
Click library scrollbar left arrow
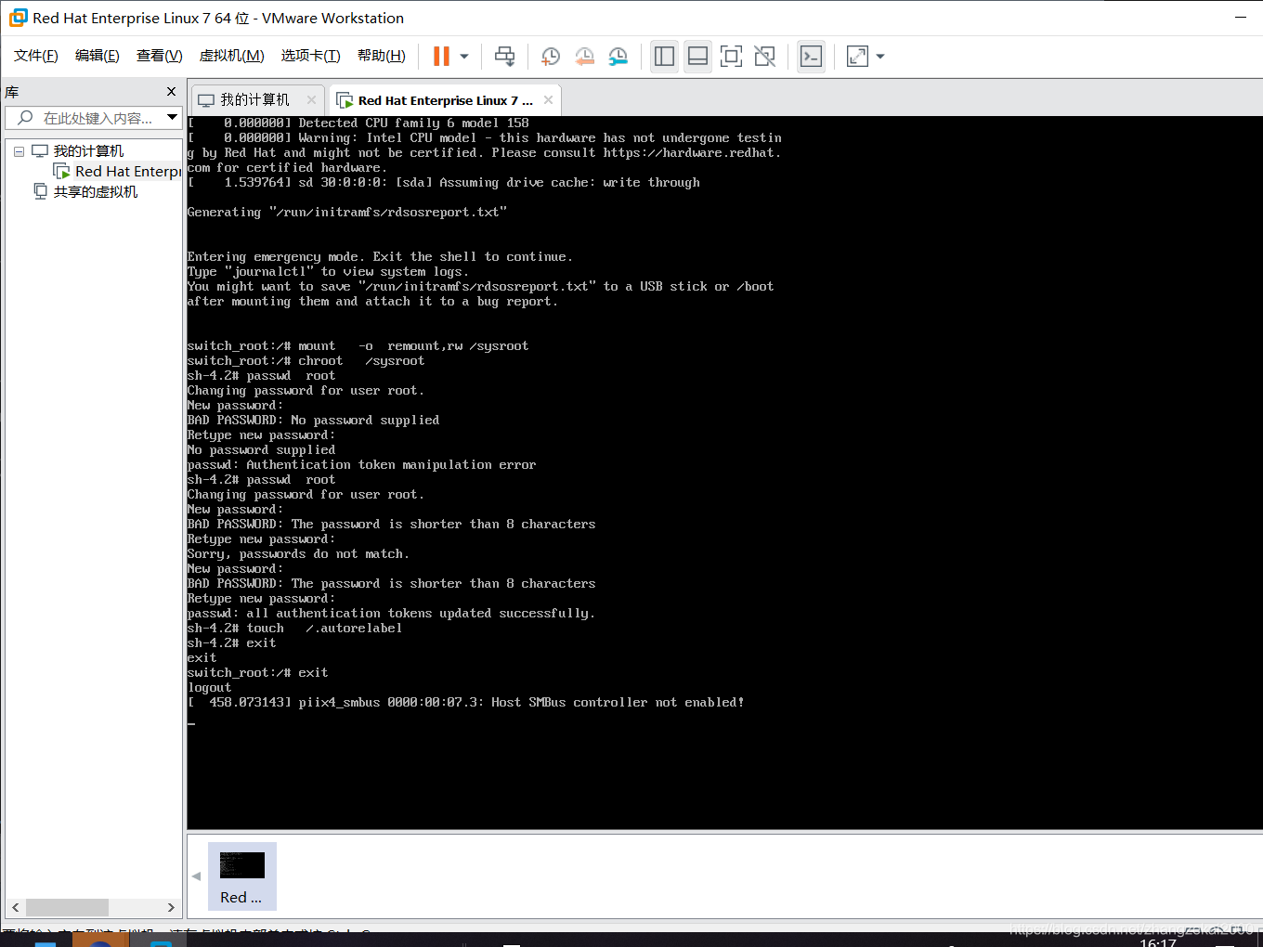point(16,907)
